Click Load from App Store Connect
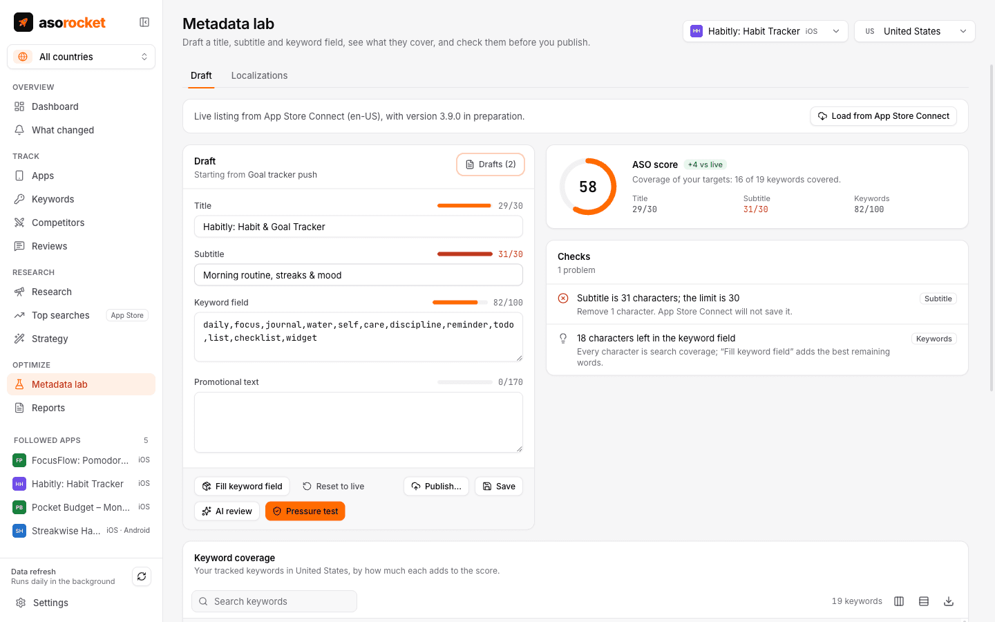Image resolution: width=995 pixels, height=622 pixels. (x=883, y=116)
